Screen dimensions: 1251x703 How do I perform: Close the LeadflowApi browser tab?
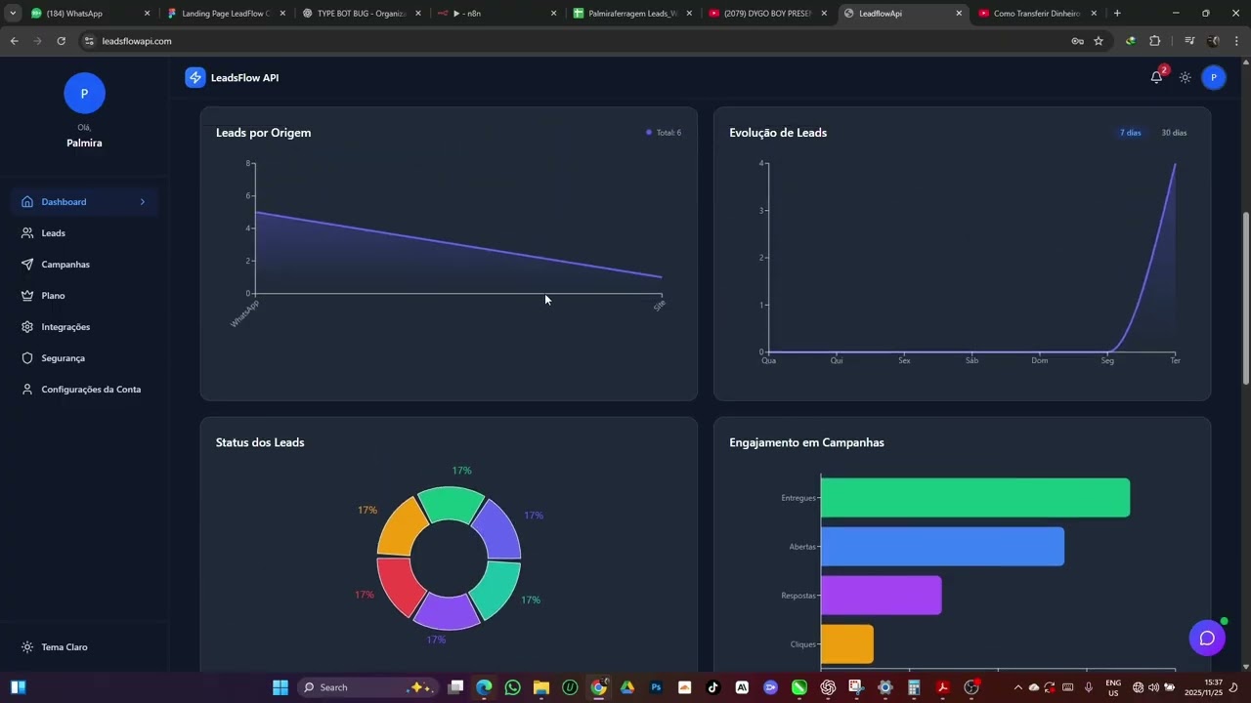tap(959, 14)
